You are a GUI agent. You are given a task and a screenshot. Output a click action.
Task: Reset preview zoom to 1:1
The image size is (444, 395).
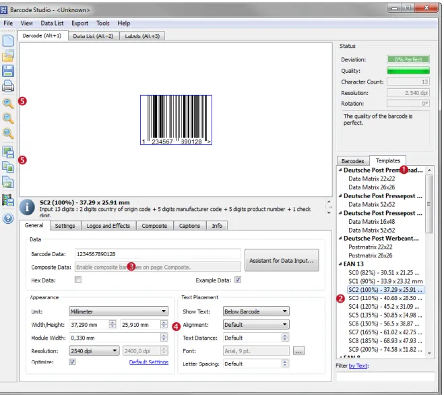[x=8, y=133]
